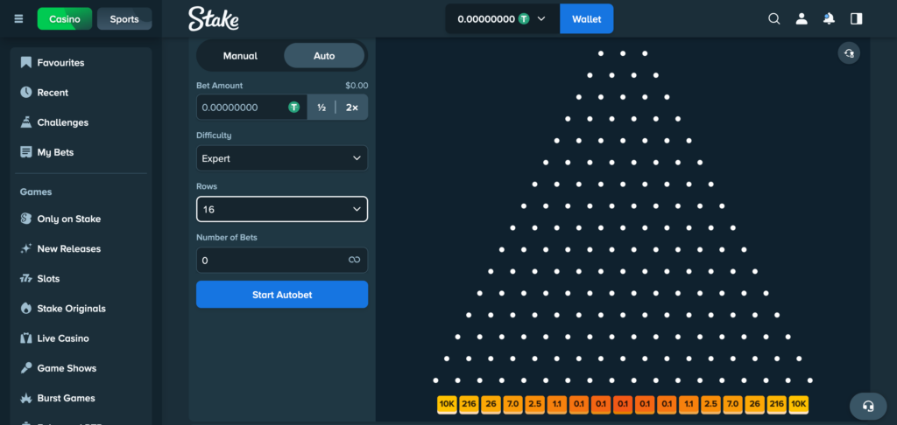Open the hamburger menu icon
The height and width of the screenshot is (425, 897).
pos(19,19)
